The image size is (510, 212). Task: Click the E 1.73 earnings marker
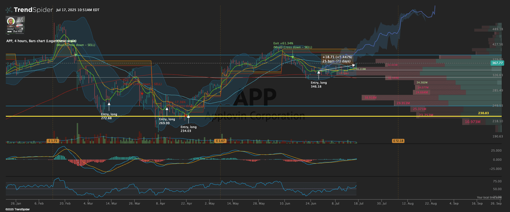tap(53, 141)
